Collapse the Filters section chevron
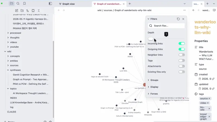Image resolution: width=217 pixels, height=122 pixels. [x=148, y=19]
